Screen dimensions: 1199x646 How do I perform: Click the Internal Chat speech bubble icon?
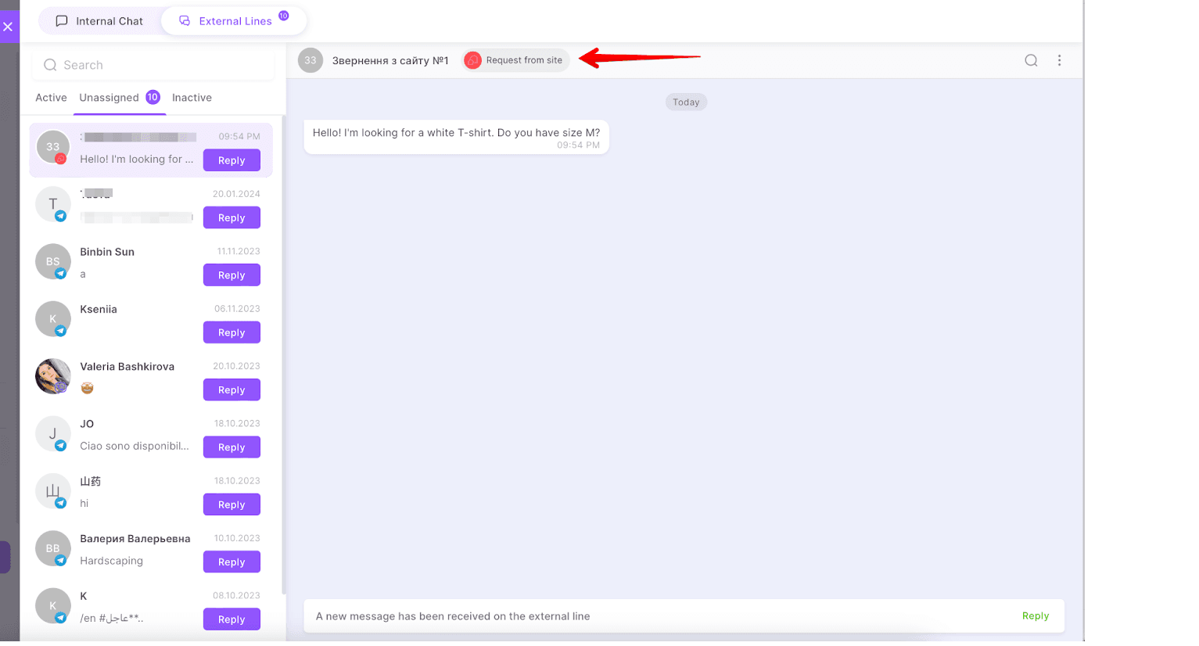pyautogui.click(x=62, y=21)
